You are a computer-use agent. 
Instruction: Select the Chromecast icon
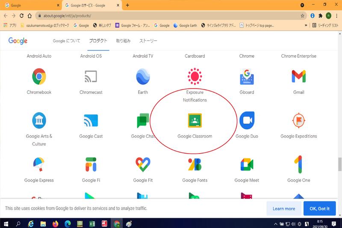click(91, 77)
